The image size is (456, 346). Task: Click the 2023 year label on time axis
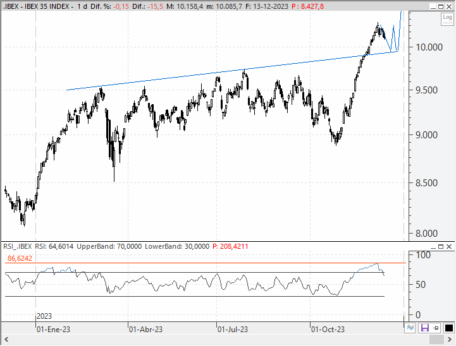point(44,316)
